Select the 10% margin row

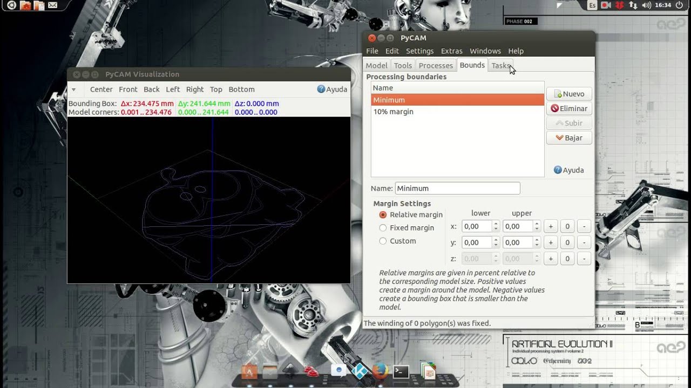(x=457, y=112)
